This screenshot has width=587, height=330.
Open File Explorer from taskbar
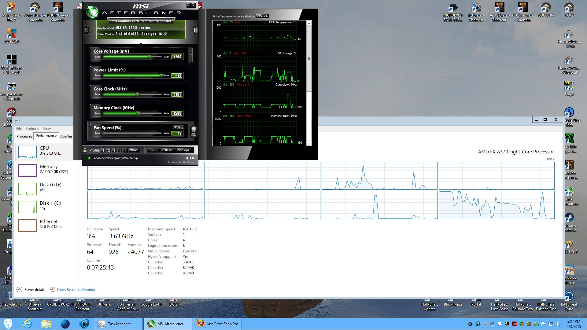(46, 324)
